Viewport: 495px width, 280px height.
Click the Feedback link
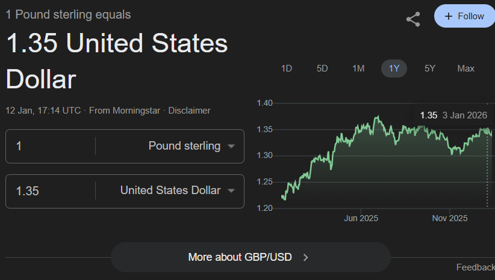tap(475, 267)
